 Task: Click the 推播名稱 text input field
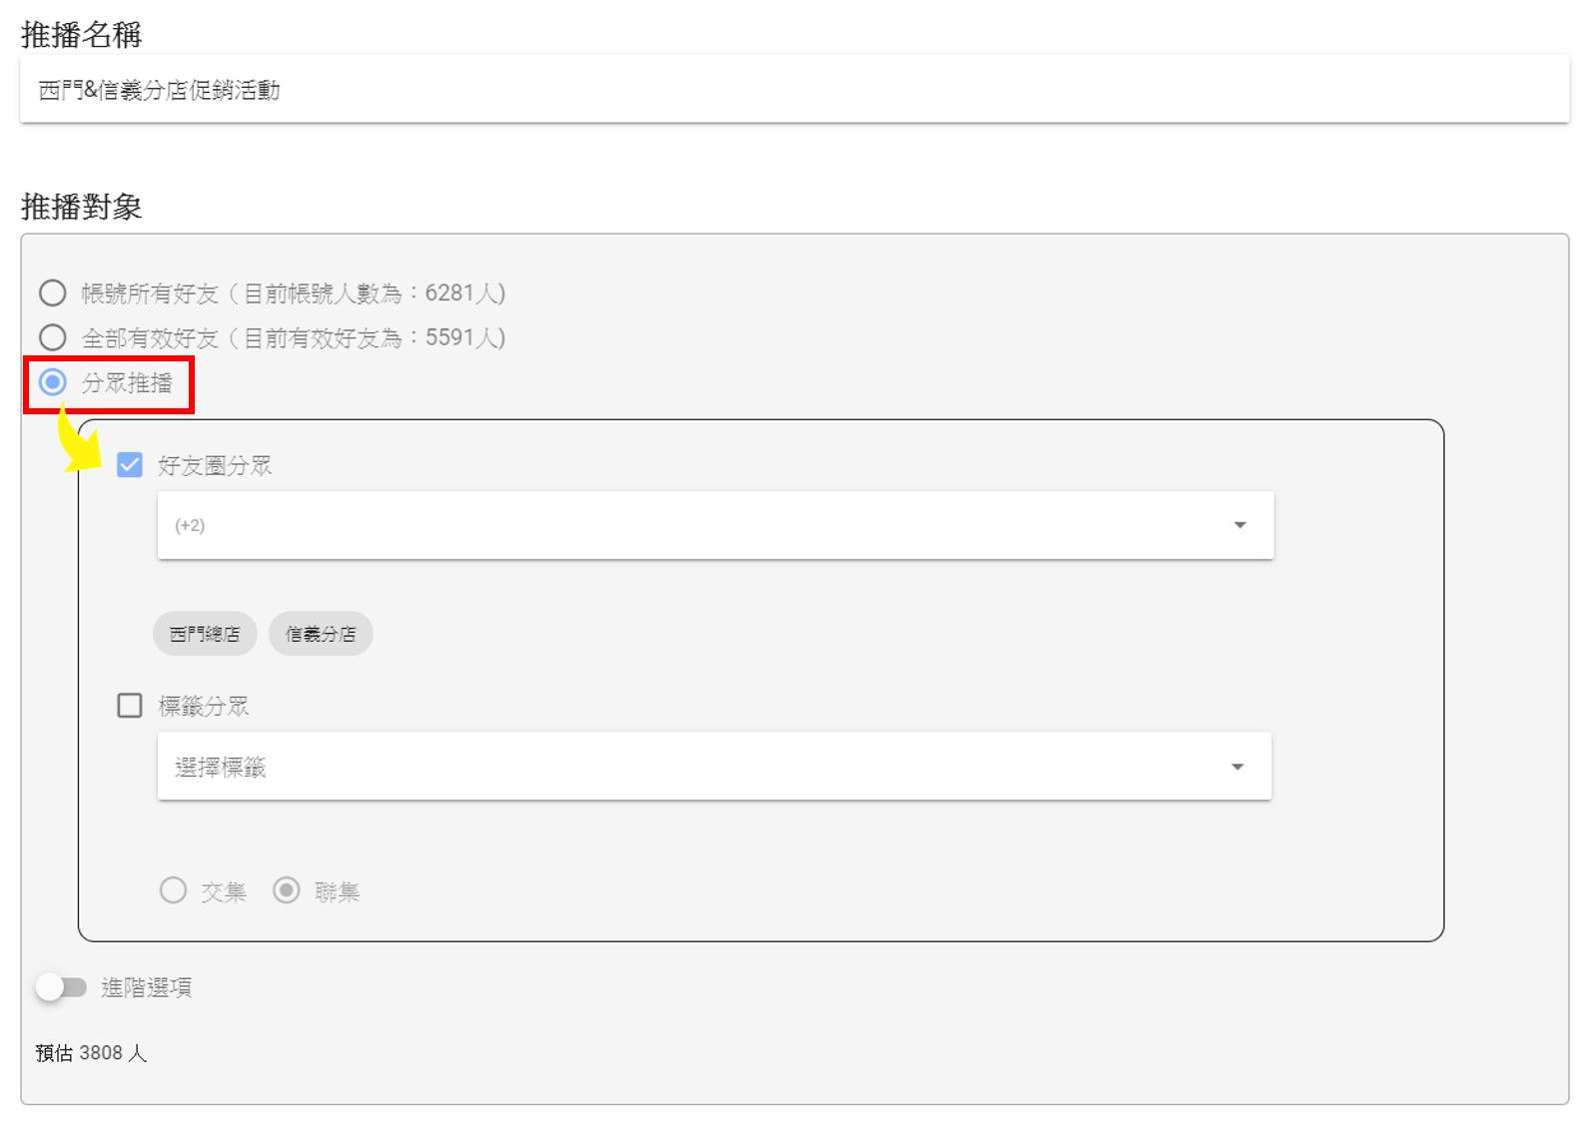[794, 90]
